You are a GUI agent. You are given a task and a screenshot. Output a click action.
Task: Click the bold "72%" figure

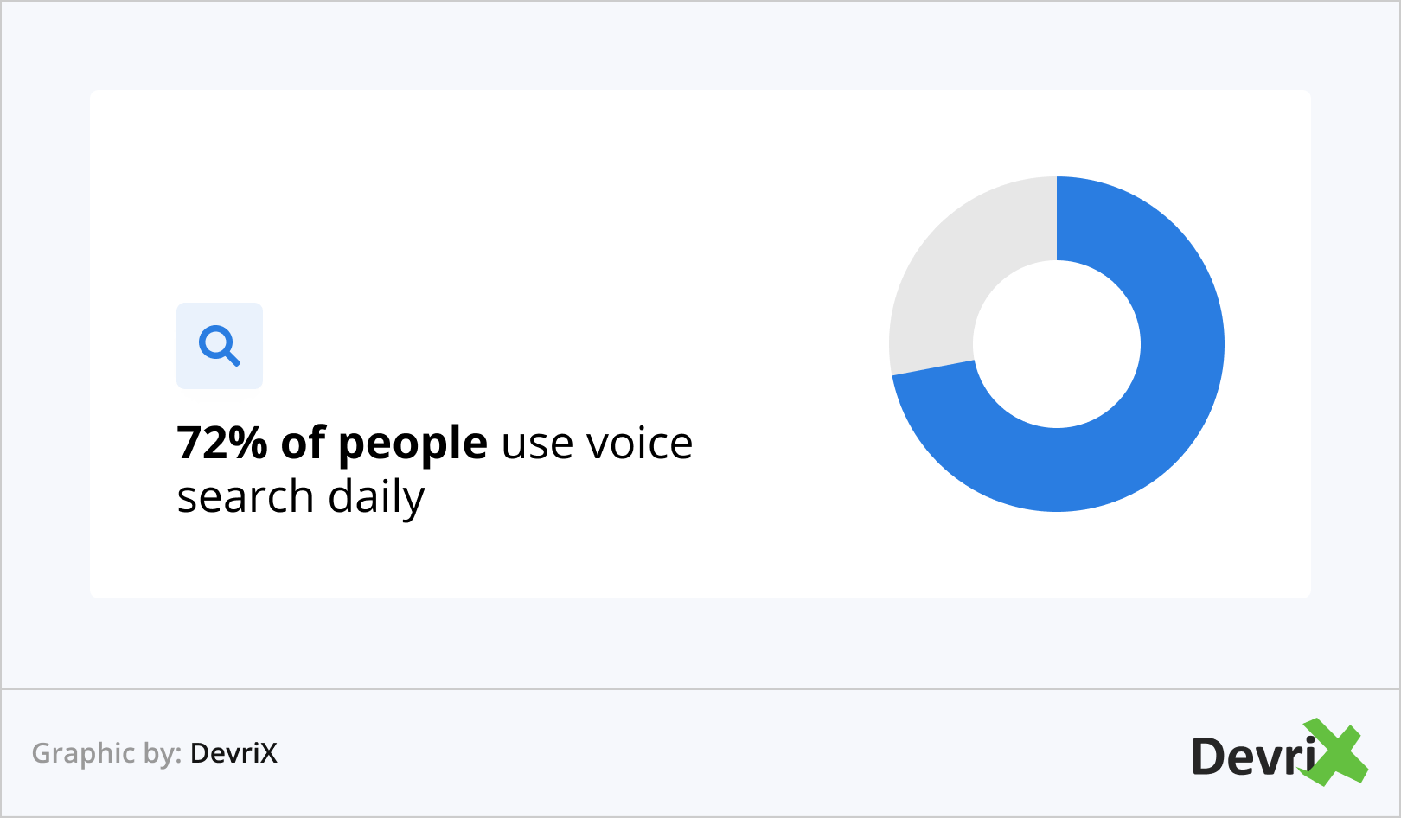click(x=222, y=443)
